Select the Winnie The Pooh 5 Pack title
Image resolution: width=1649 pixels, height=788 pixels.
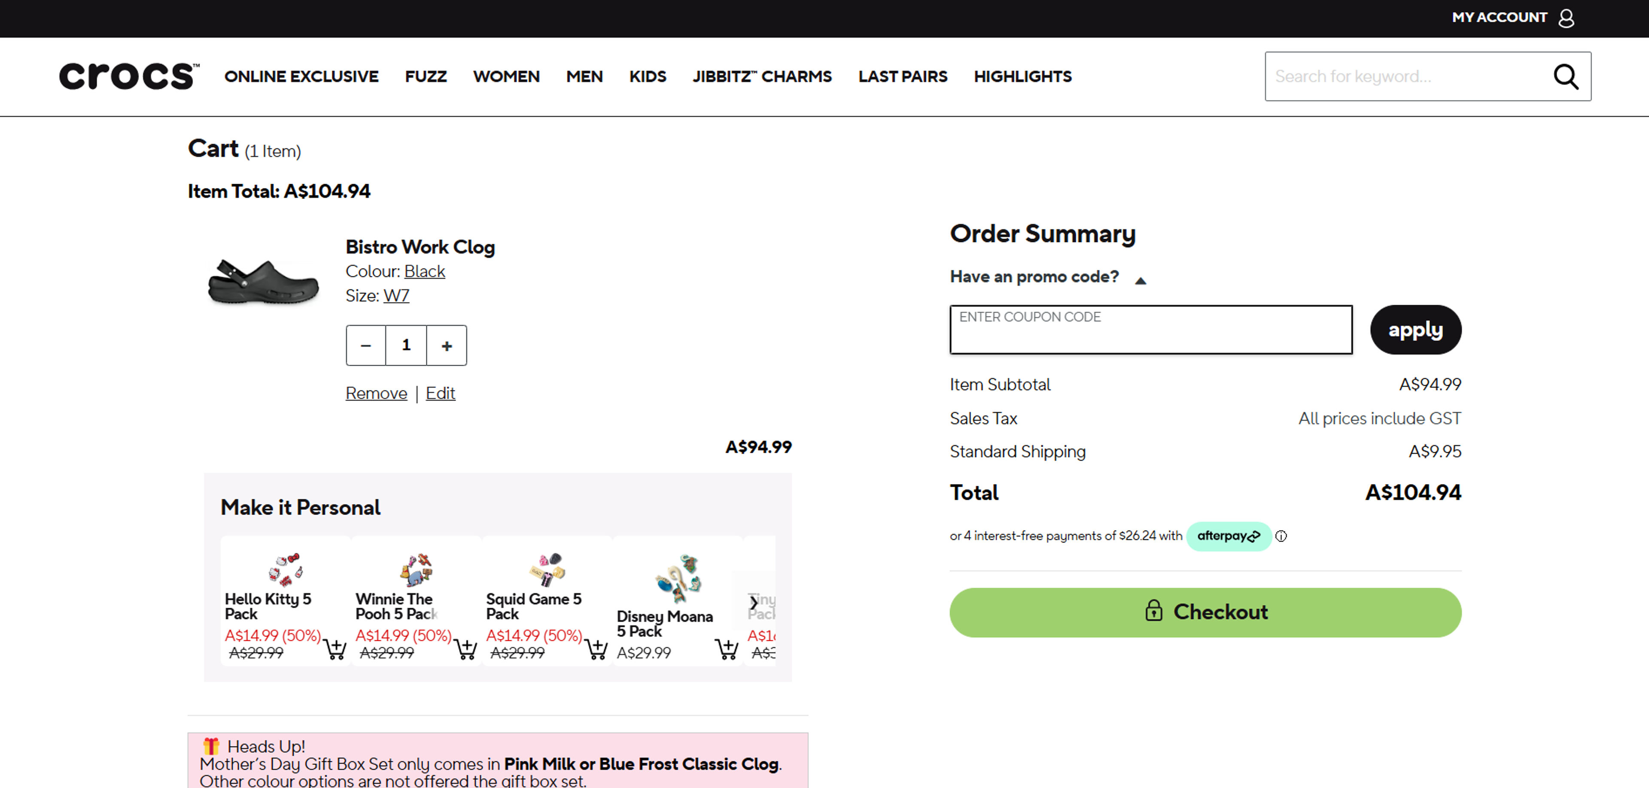[396, 606]
